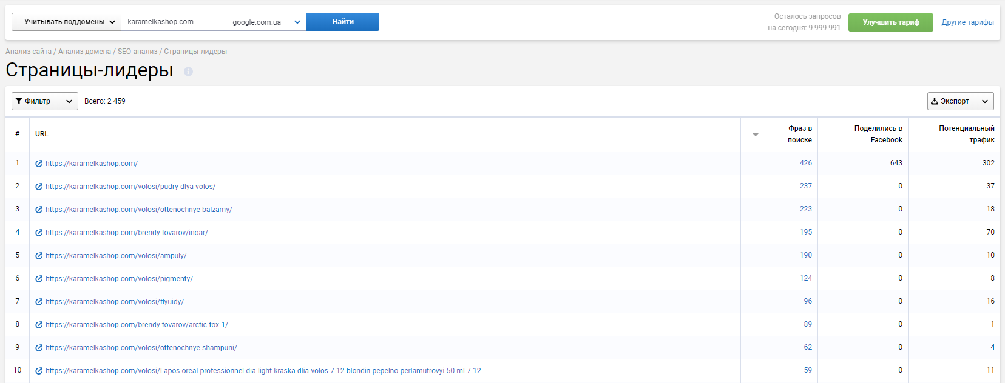Focus the karamelkashop.com domain input field
This screenshot has height=383, width=1005.
tap(174, 22)
